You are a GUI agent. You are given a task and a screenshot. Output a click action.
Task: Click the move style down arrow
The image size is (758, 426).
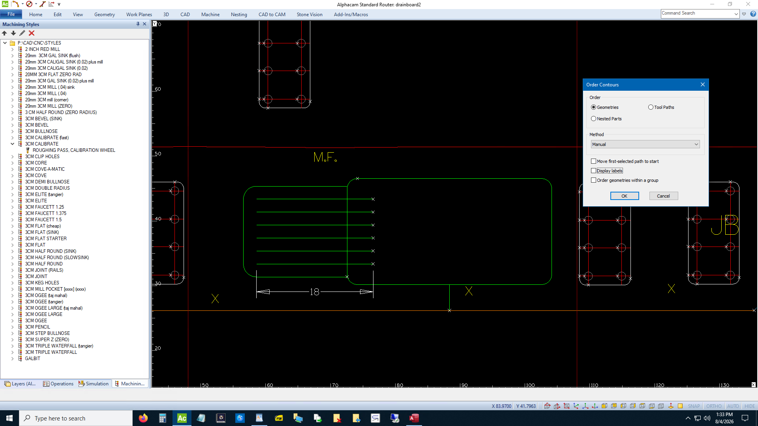13,33
